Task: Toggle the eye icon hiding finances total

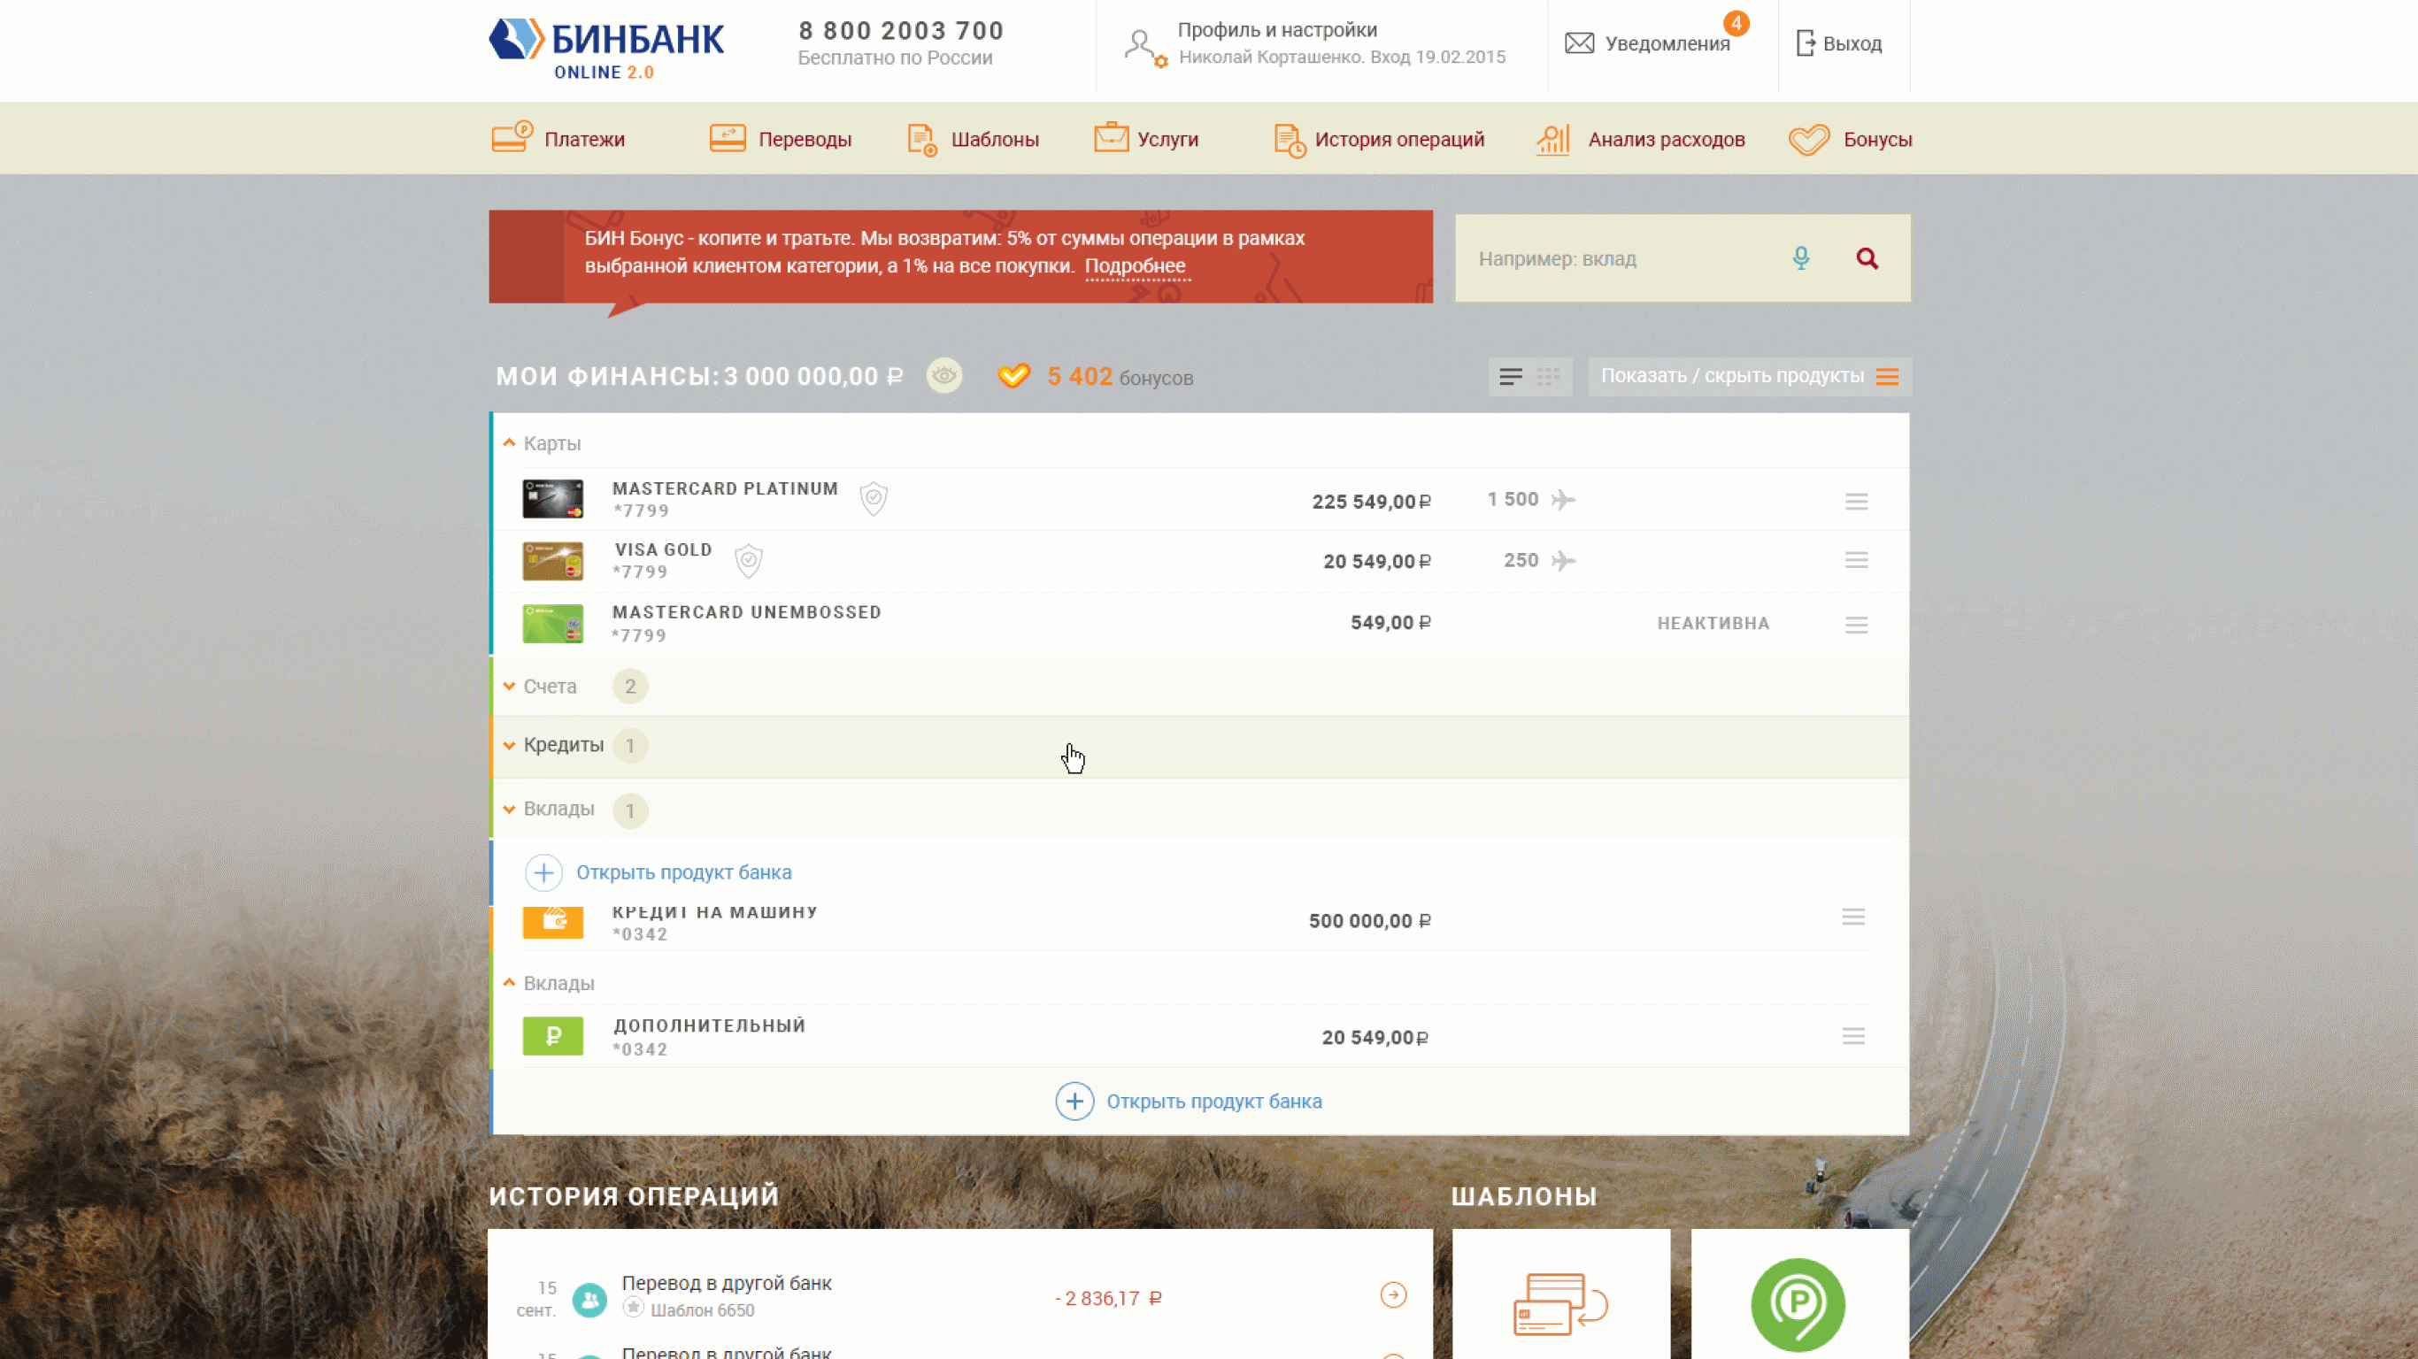Action: click(x=944, y=375)
